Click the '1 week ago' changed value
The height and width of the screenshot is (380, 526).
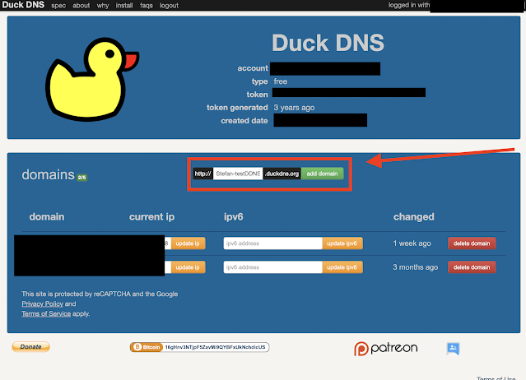coord(412,243)
